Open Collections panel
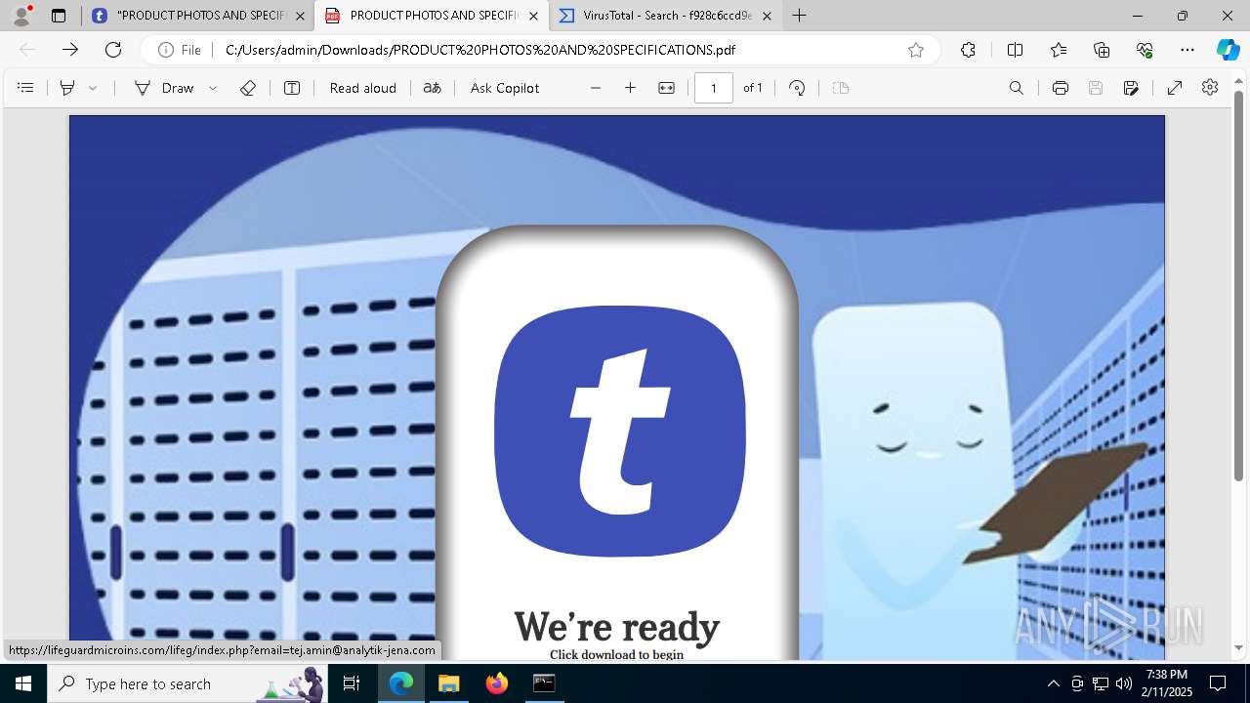1250x703 pixels. coord(1102,50)
